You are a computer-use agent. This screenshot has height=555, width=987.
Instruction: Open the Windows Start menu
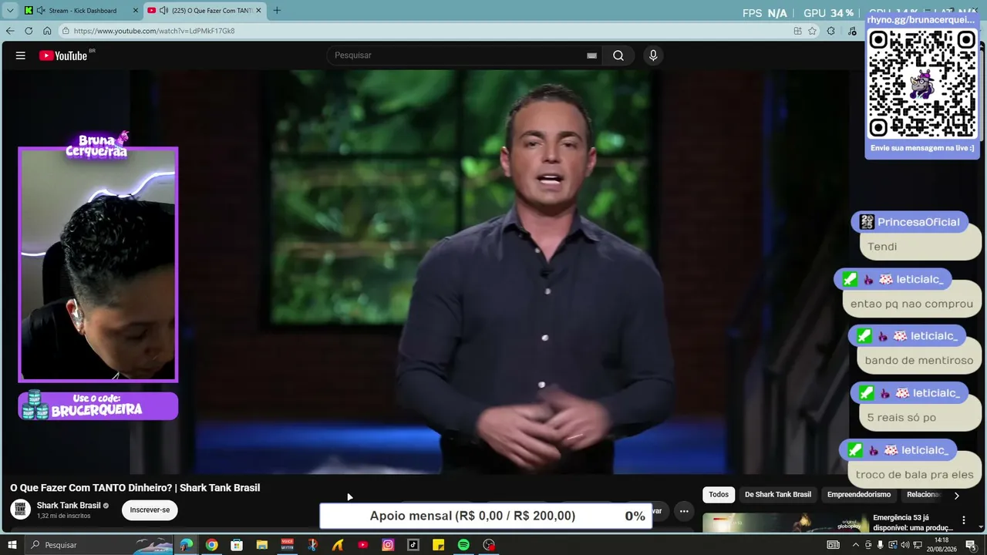click(x=12, y=545)
